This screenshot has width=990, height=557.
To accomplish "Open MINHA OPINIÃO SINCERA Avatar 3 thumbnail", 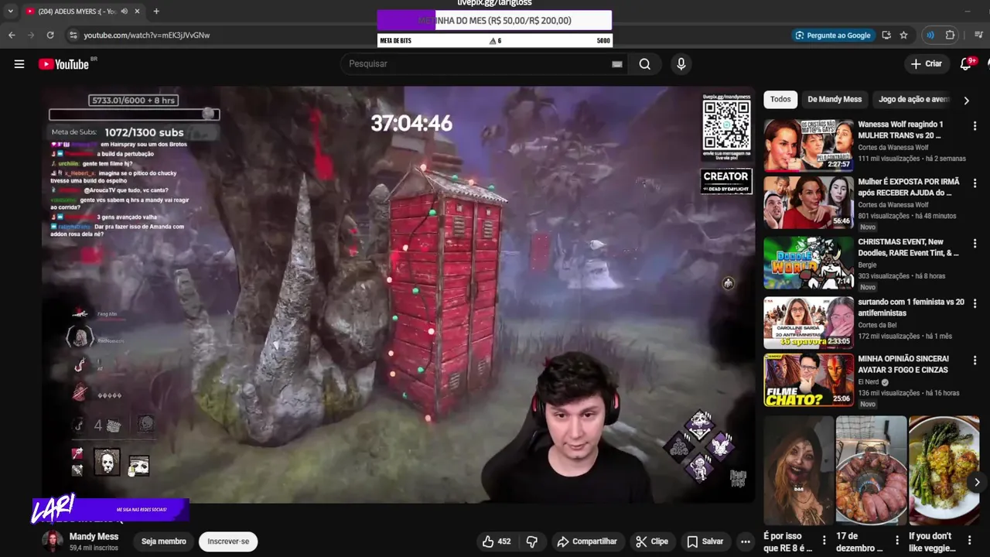I will [x=809, y=380].
